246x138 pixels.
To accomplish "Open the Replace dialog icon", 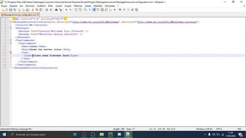I will click(x=60, y=10).
